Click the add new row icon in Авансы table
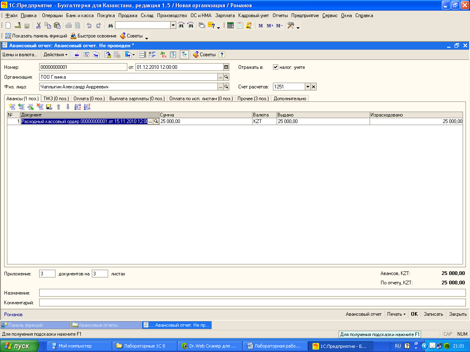470x352 pixels. tap(12, 107)
